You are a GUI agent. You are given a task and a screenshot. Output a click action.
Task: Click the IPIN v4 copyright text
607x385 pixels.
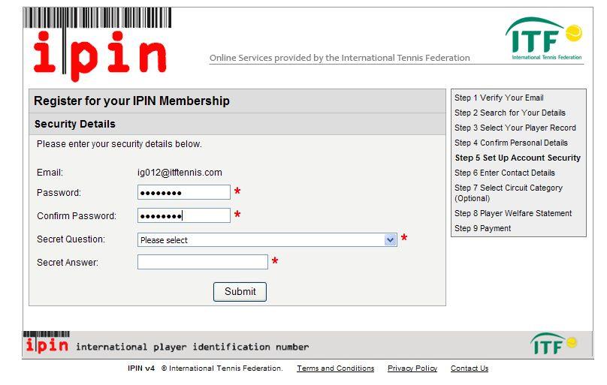[x=205, y=368]
